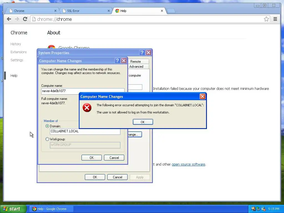Click the disabled WORKGROUP text field
Screen dimensions: 284x213
[85, 145]
